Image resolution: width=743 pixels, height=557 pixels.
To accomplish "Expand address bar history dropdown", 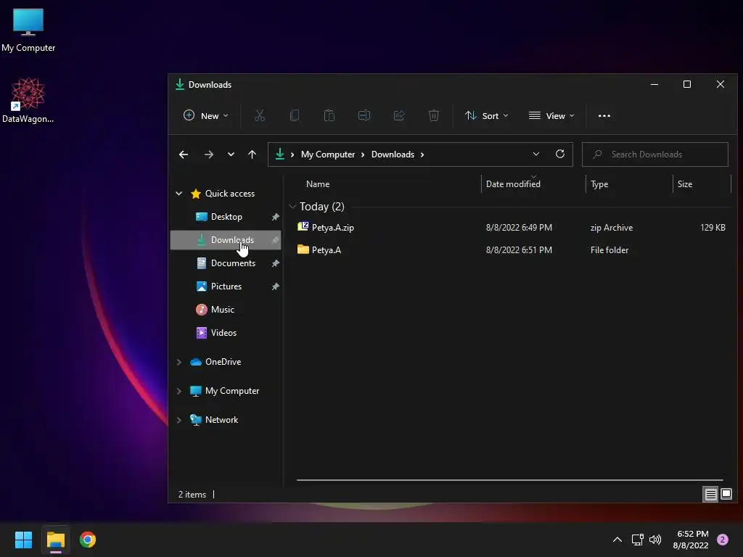I will click(536, 154).
